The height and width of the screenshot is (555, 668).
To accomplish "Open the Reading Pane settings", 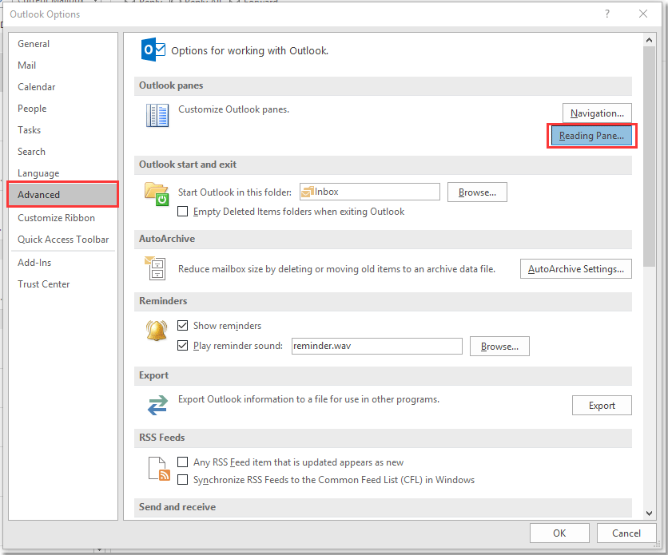I will pyautogui.click(x=591, y=136).
